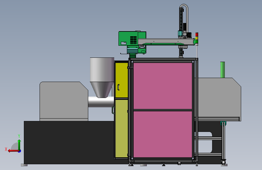Screen dimensions: 262x170
Task: Select the handle on the upper yellow door
Action: pos(118,87)
